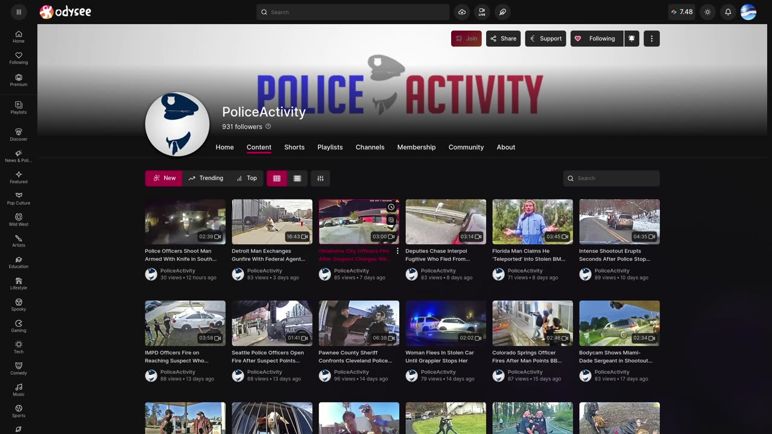
Task: Toggle the Following button
Action: [x=596, y=39]
